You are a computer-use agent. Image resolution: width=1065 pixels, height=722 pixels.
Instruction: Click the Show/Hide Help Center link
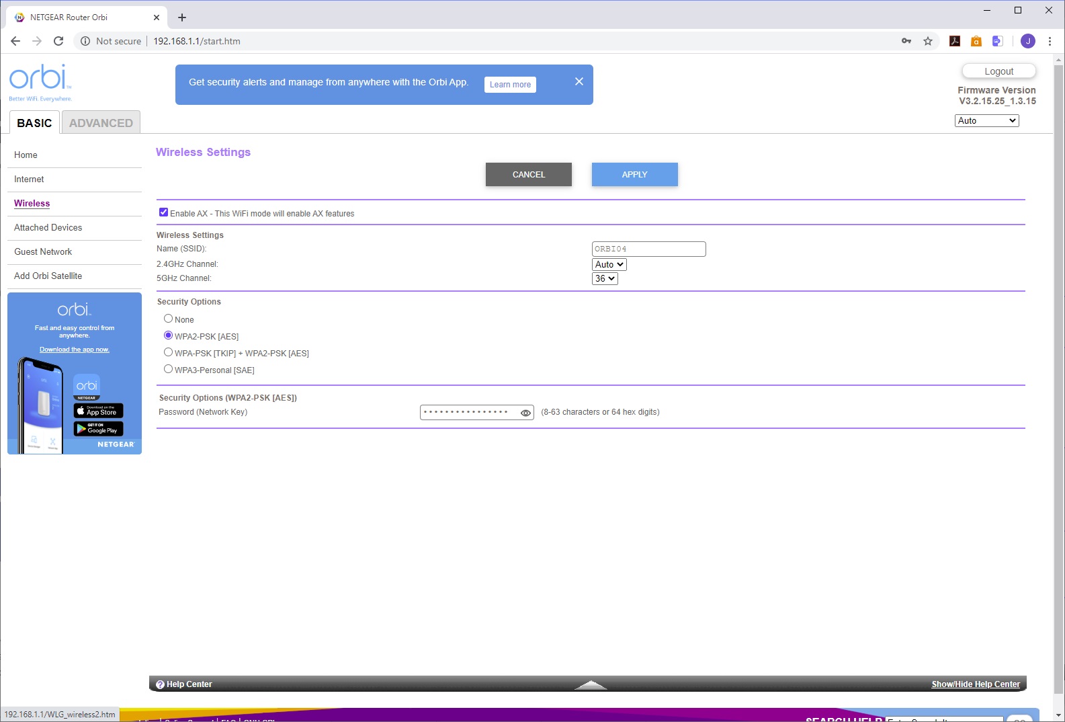tap(976, 684)
